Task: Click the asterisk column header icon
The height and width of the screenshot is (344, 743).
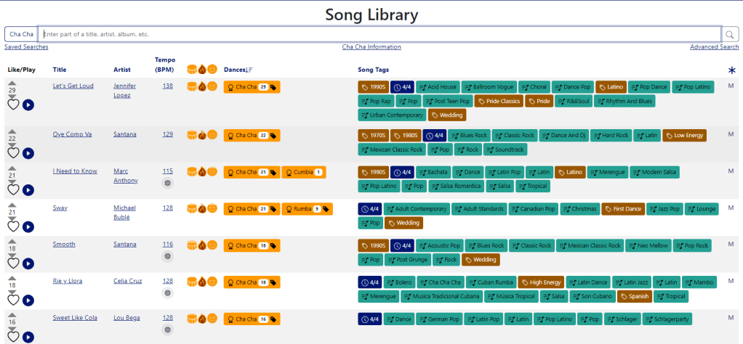Action: (x=732, y=70)
